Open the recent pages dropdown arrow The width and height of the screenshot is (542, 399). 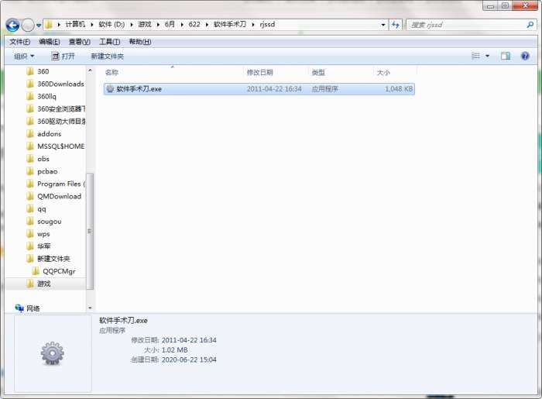tap(39, 26)
